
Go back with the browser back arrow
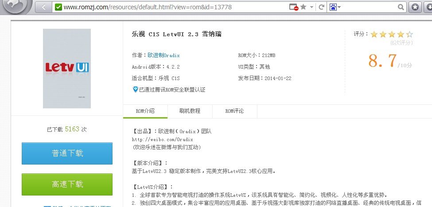[x=43, y=7]
